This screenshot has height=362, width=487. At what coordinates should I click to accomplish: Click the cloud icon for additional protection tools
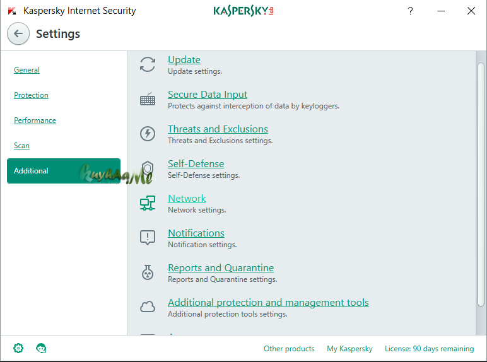point(148,307)
